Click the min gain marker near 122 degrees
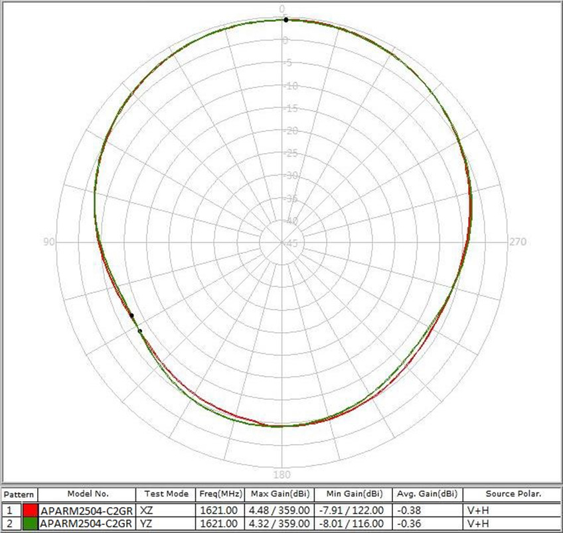The width and height of the screenshot is (563, 533). (133, 316)
